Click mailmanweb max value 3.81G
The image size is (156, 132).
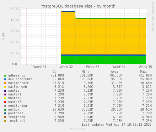point(147,87)
